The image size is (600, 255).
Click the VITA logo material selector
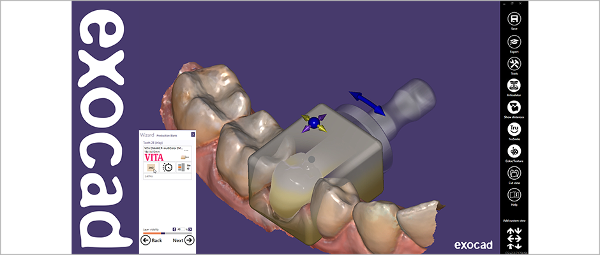154,157
